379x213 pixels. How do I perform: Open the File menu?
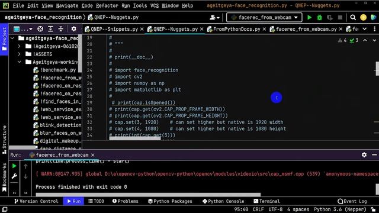point(18,5)
